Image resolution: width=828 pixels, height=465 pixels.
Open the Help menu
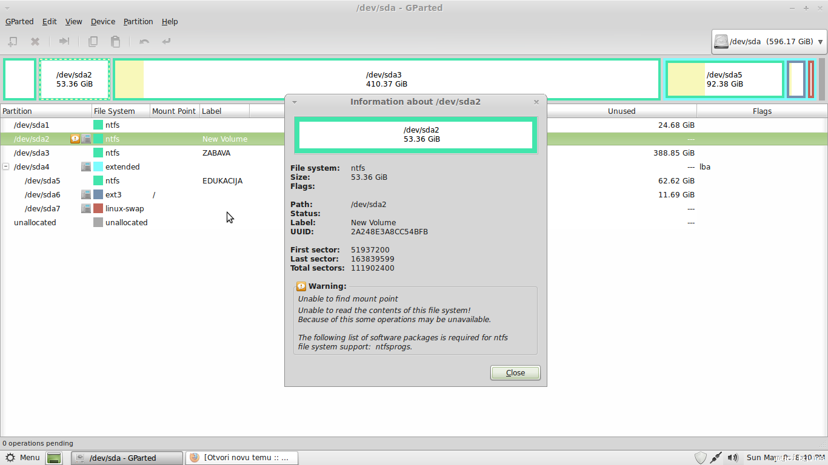(x=170, y=21)
